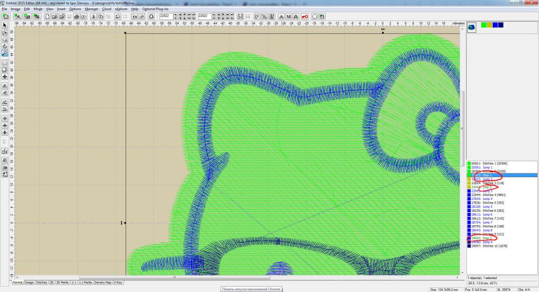Click the cut scissors icon
Image resolution: width=539 pixels, height=292 pixels.
(x=93, y=17)
